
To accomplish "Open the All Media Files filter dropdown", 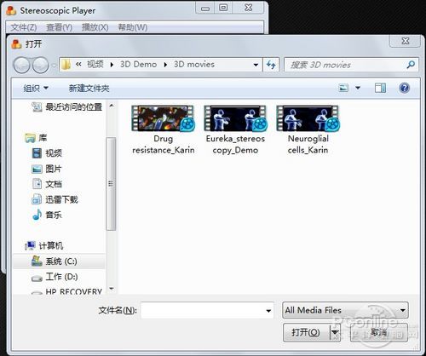I will [x=345, y=310].
